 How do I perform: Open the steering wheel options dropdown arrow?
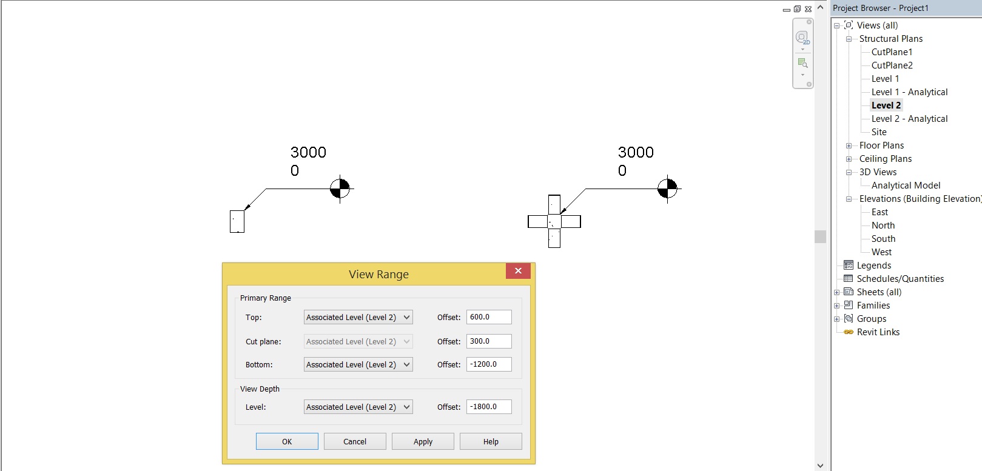click(x=802, y=50)
